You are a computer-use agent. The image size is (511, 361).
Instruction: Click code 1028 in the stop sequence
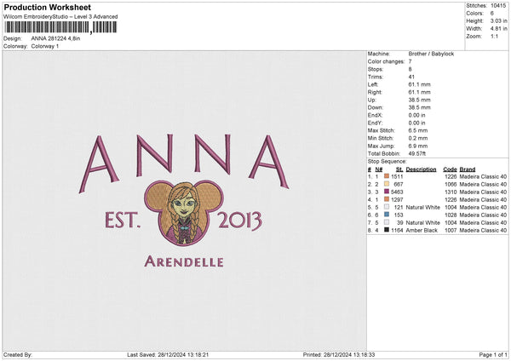tap(451, 215)
